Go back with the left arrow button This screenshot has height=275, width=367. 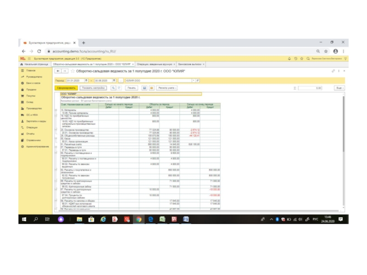tap(57, 71)
